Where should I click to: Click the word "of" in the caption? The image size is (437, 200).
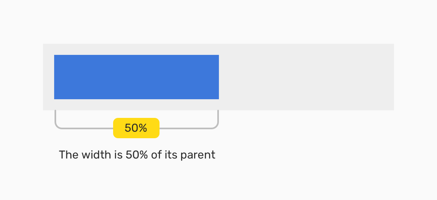coord(156,155)
